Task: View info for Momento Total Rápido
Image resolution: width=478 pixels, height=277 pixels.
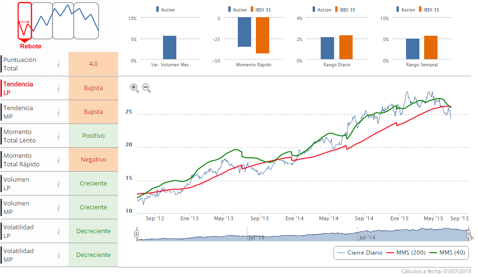Action: tap(59, 160)
